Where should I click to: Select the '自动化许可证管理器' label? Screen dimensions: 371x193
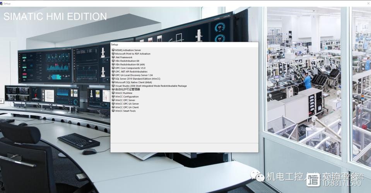click(x=128, y=90)
